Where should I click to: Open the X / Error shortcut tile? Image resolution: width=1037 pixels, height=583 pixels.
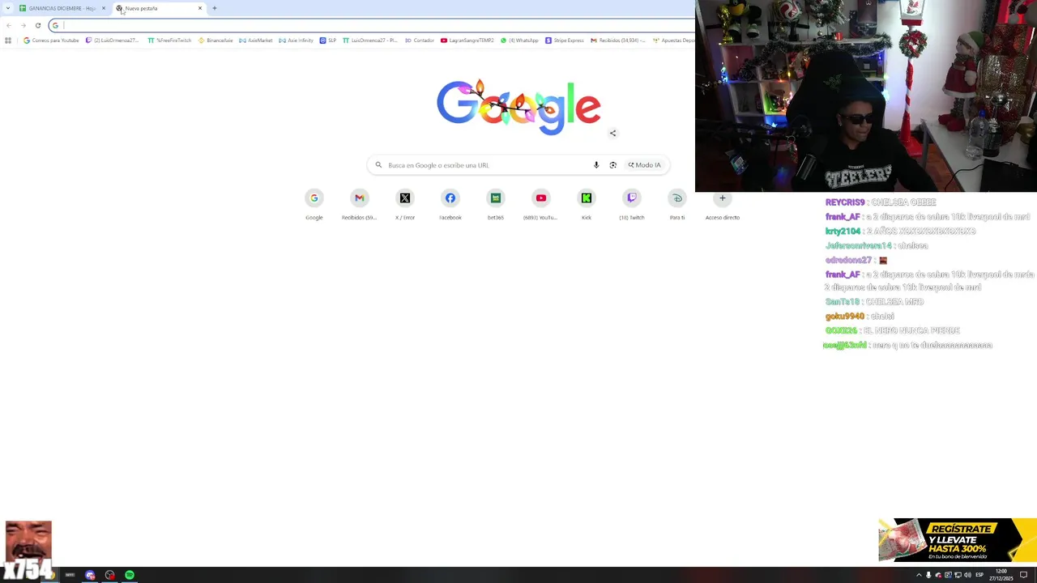coord(405,204)
